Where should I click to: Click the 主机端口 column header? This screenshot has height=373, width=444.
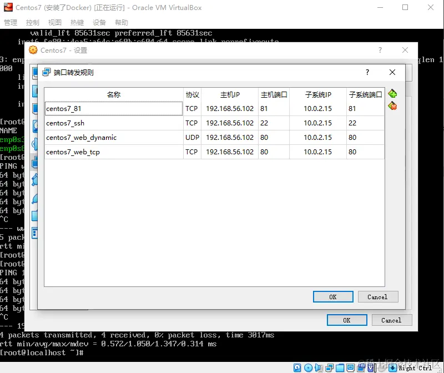(x=274, y=94)
